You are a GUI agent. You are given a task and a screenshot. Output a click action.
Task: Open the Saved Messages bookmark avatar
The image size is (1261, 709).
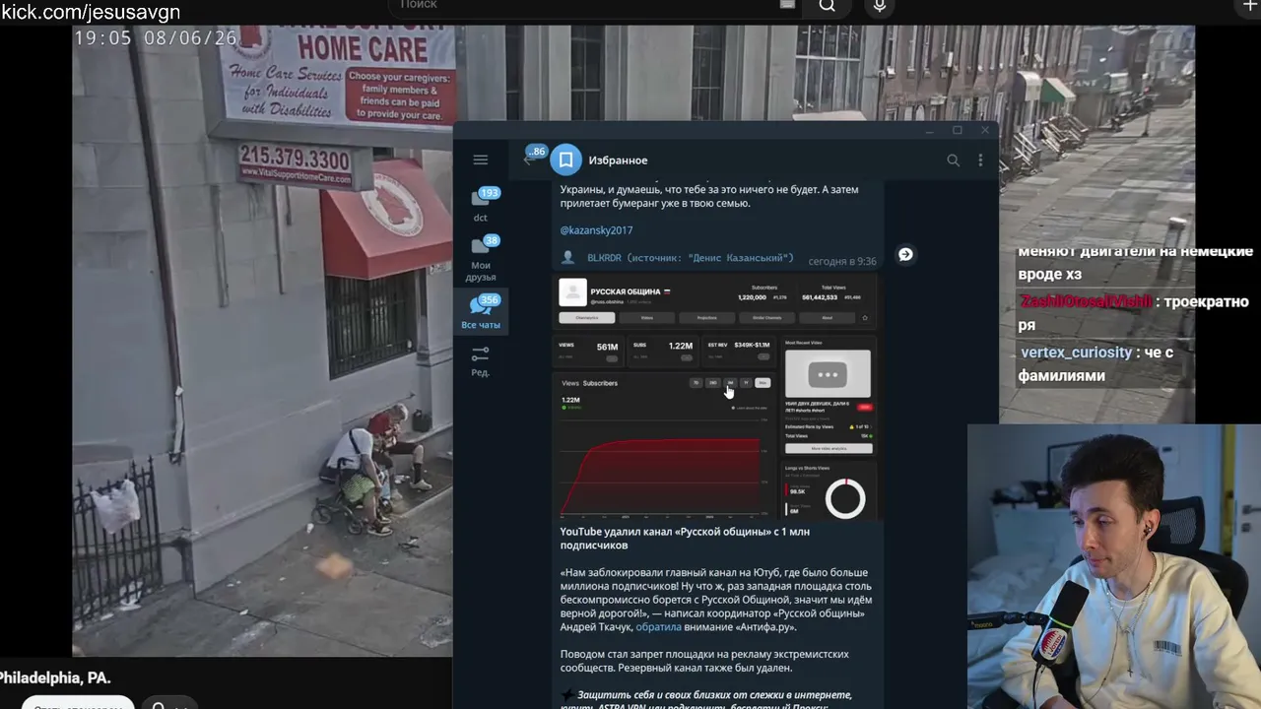(x=566, y=160)
